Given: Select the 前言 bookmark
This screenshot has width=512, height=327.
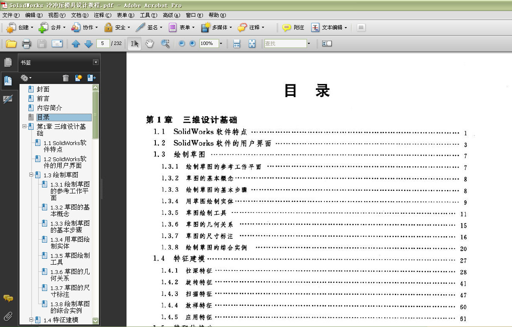Looking at the screenshot, I should point(43,98).
